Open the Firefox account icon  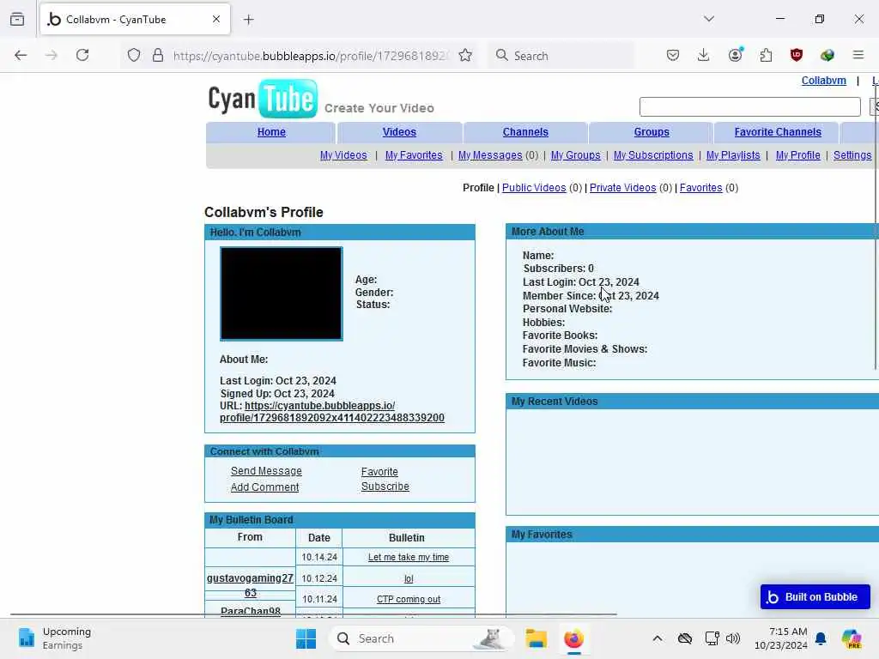[735, 54]
